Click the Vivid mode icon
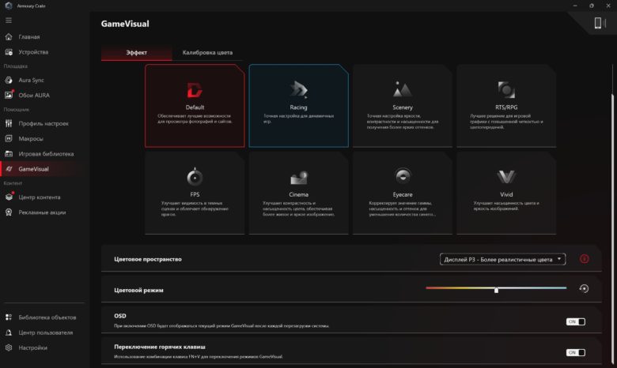This screenshot has width=617, height=368. [x=506, y=177]
